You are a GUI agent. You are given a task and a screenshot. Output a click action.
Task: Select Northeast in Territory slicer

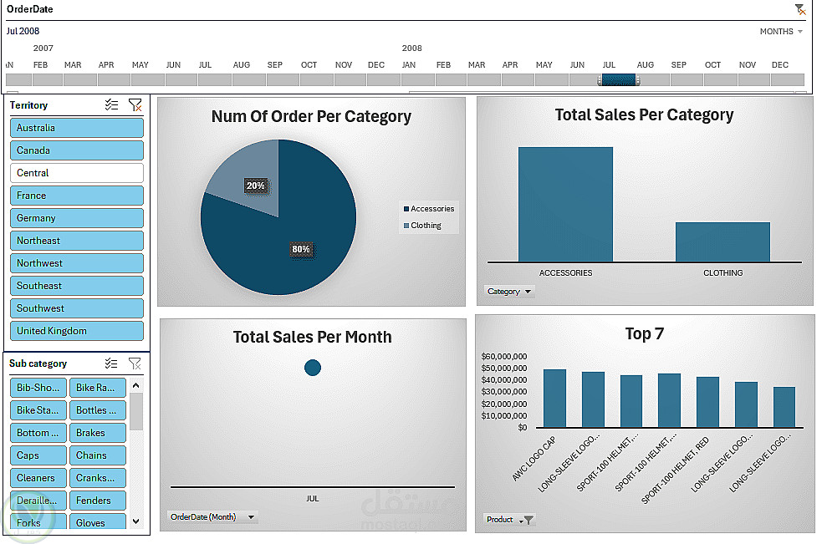coord(77,241)
